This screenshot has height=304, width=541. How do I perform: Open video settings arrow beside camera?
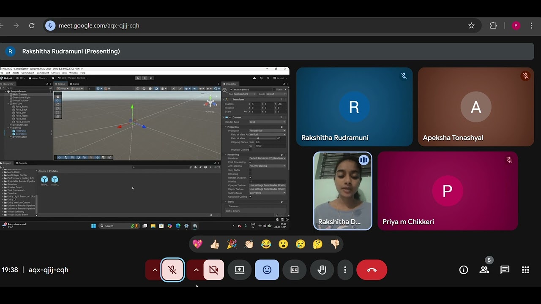(x=196, y=270)
